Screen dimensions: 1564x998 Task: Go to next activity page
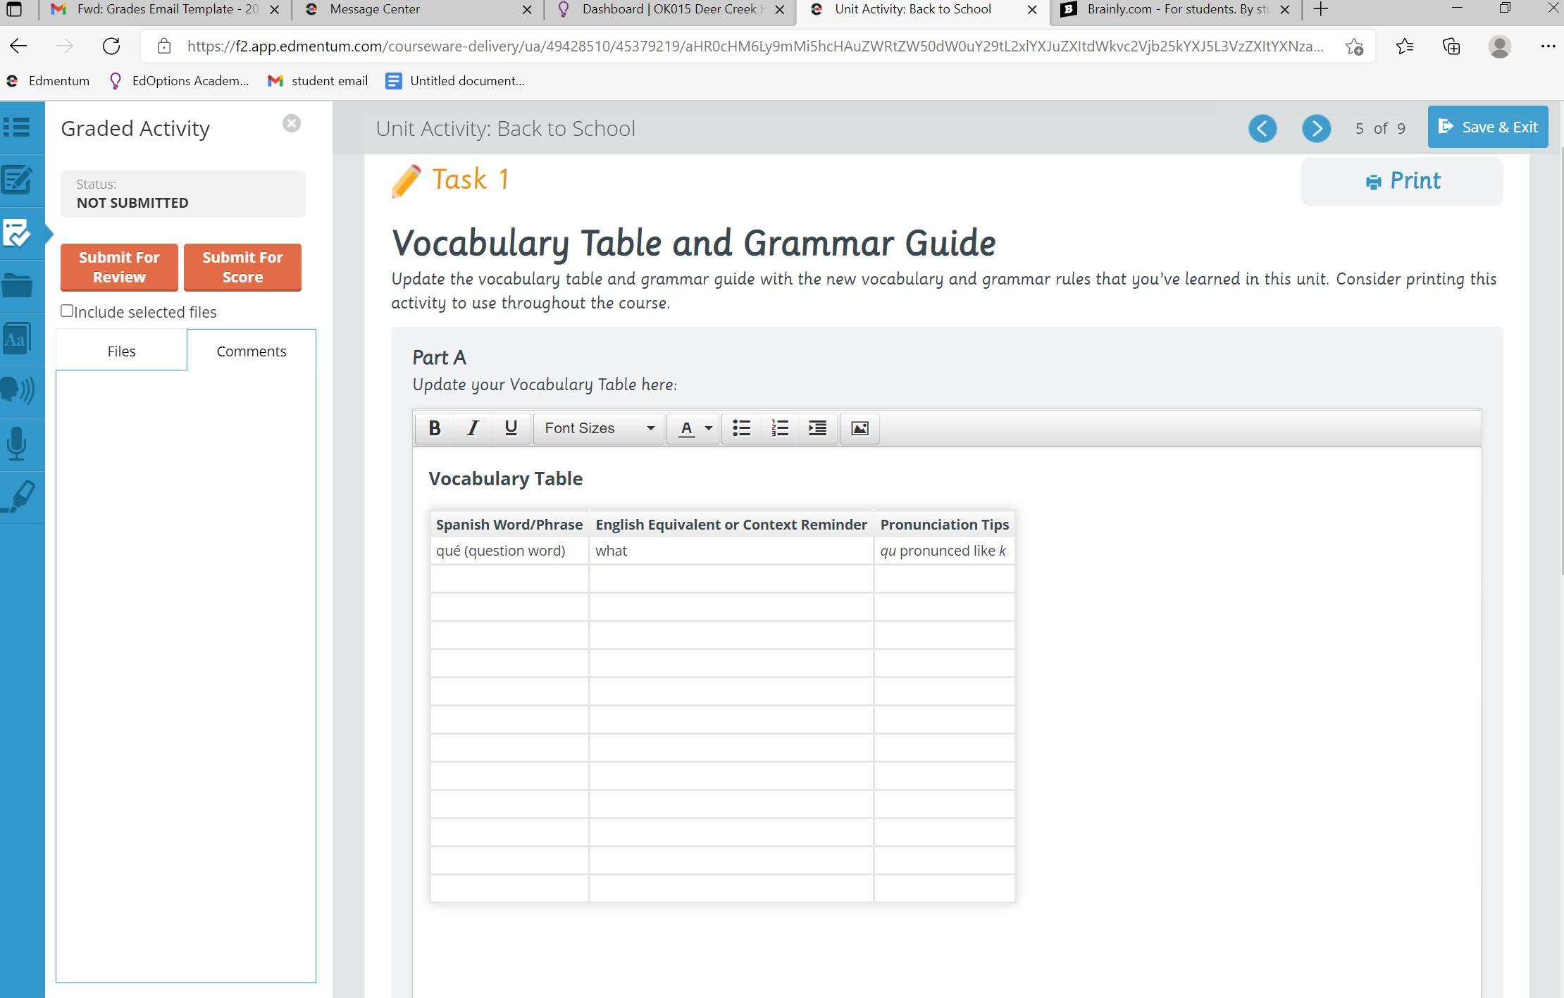tap(1316, 128)
